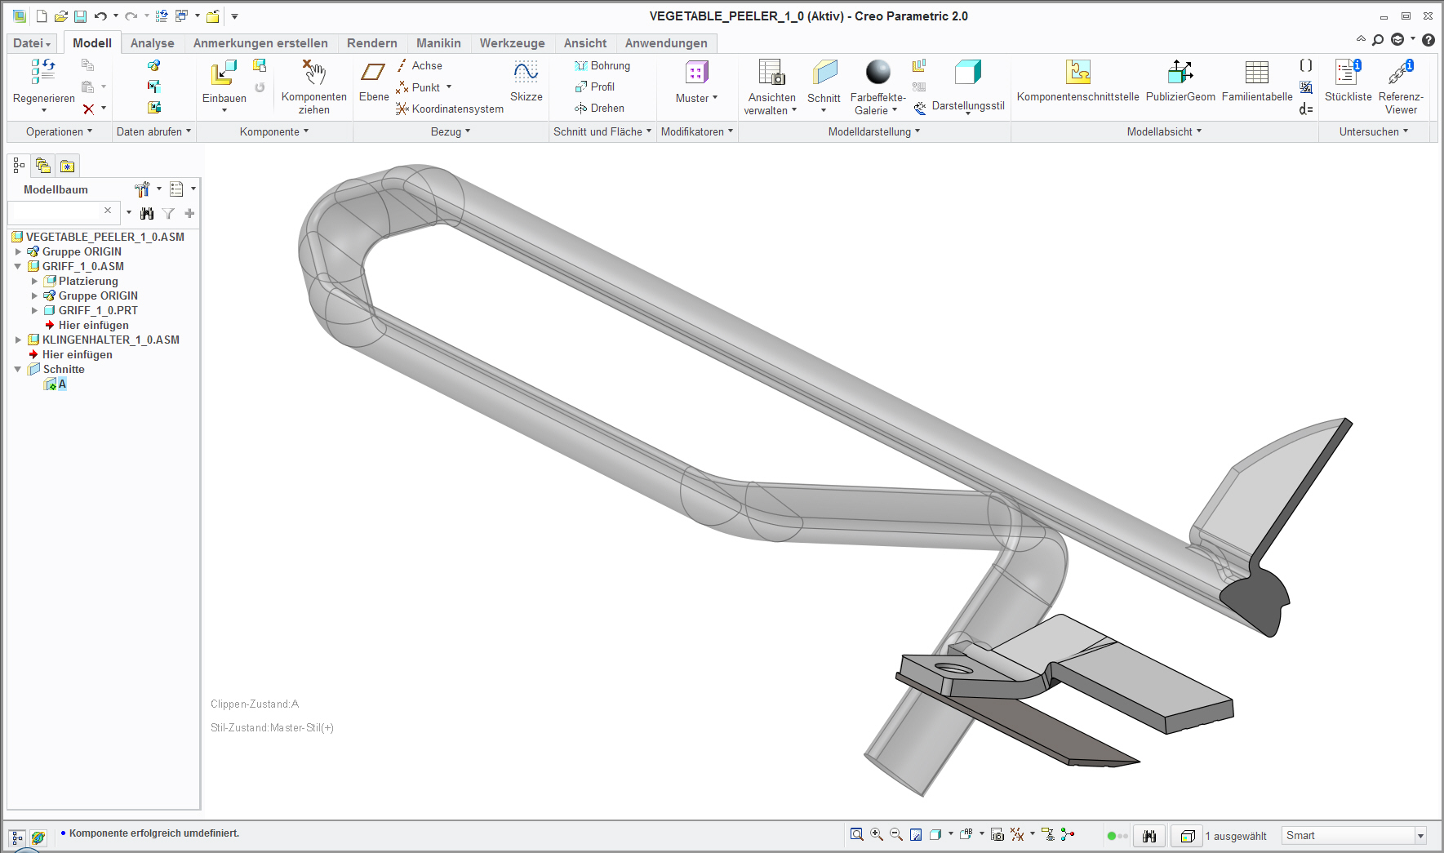1444x853 pixels.
Task: Switch to the Analyse tab
Action: pos(153,43)
